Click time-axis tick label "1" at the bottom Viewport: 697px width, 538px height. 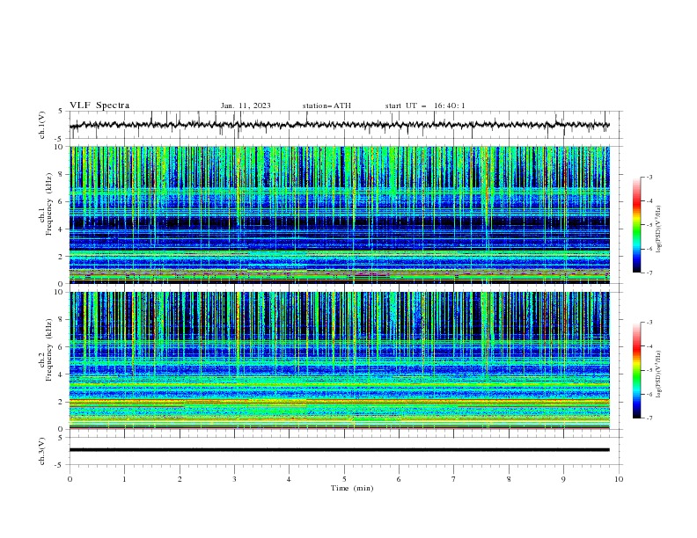click(124, 479)
